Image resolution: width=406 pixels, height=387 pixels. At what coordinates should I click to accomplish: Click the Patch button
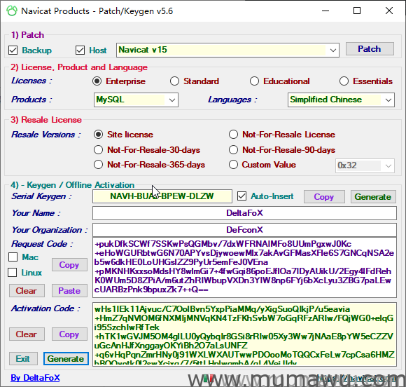(370, 49)
